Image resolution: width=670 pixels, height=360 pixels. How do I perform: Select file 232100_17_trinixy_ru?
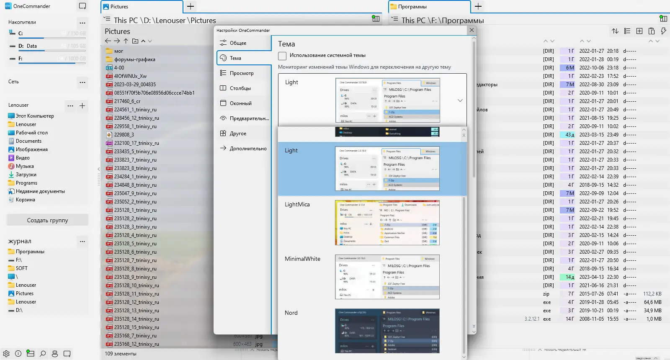pos(137,143)
